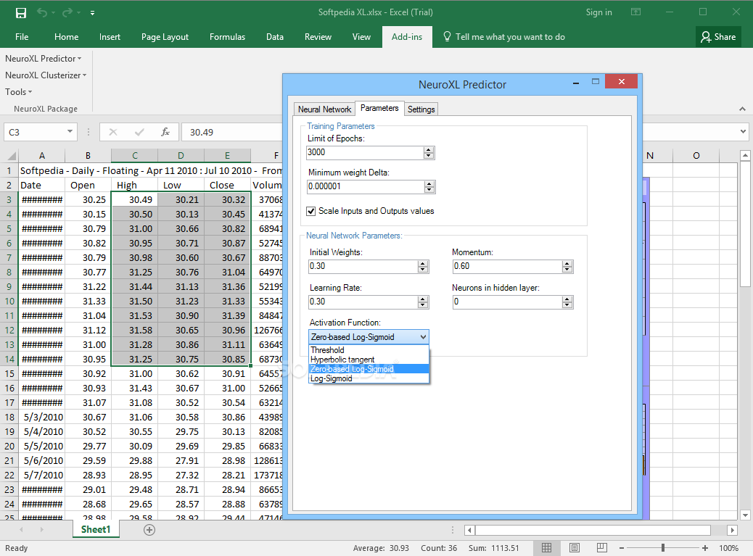Viewport: 753px width, 556px height.
Task: Select column C header
Action: click(134, 155)
